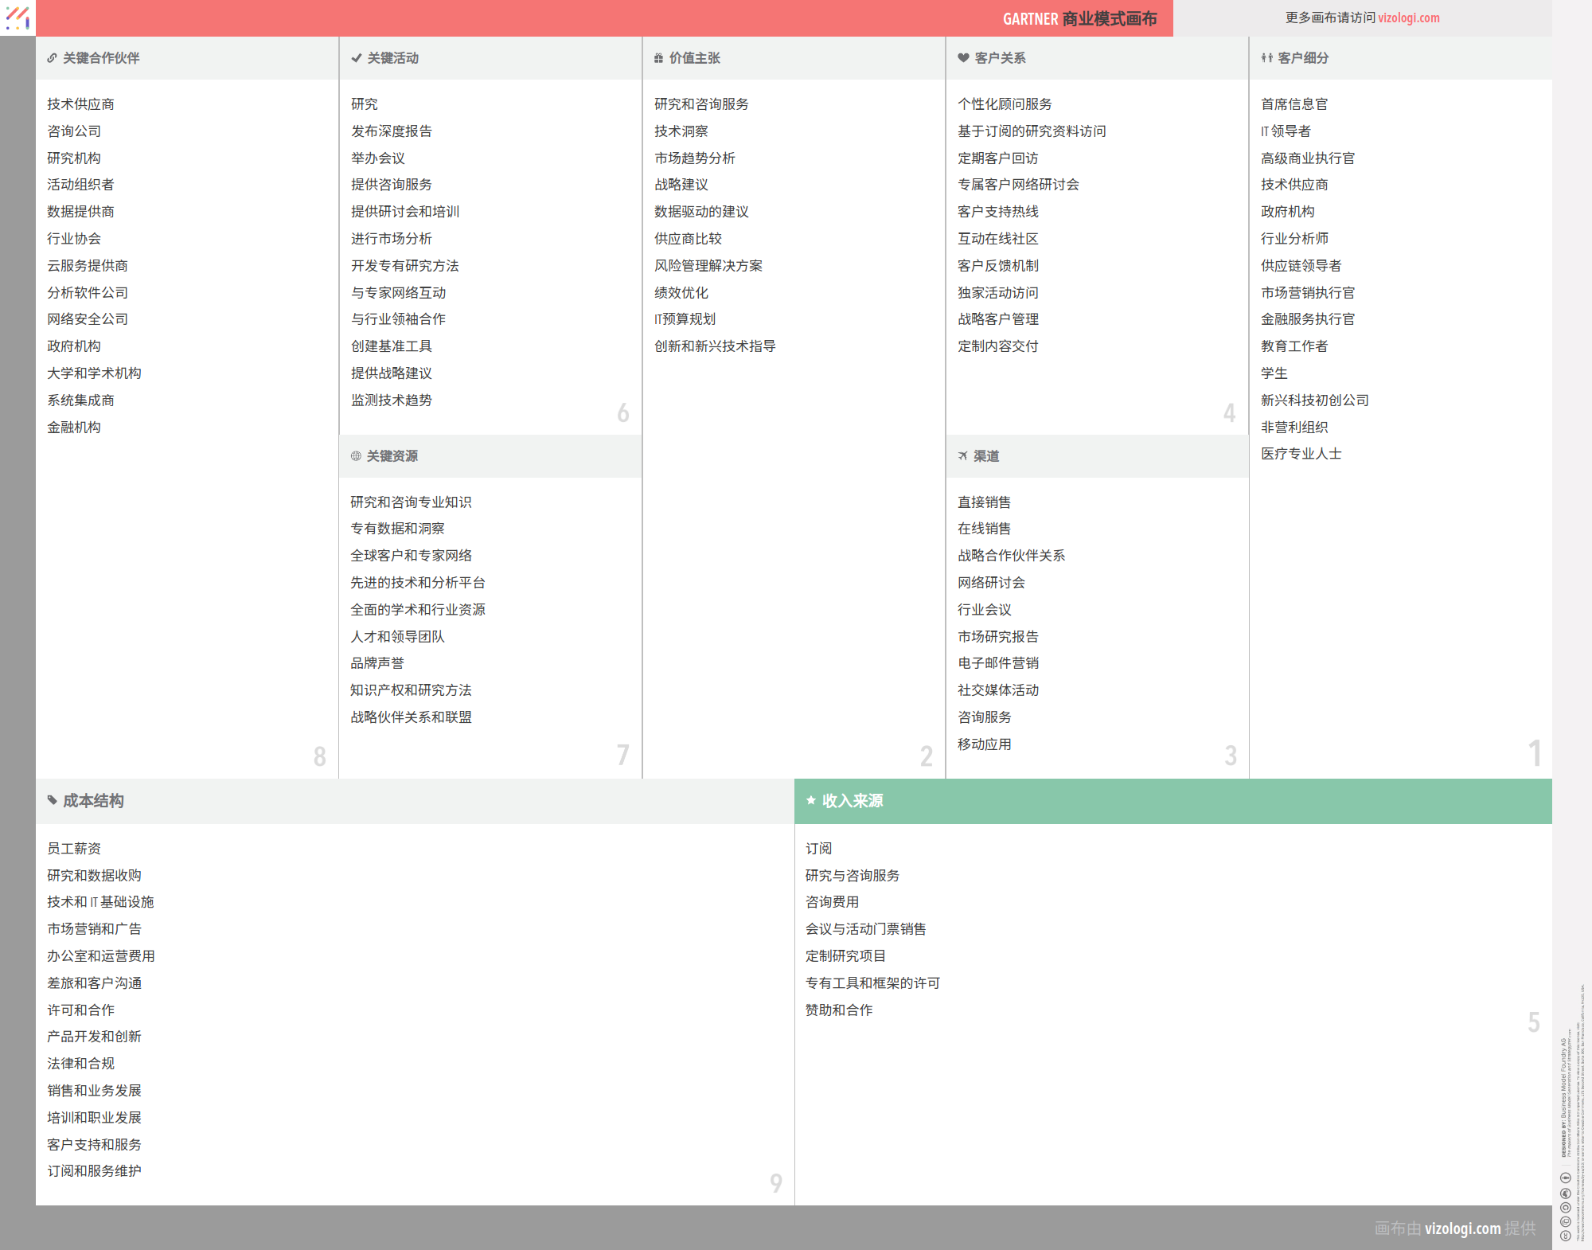Viewport: 1592px width, 1250px height.
Task: Select the 成本结构 section header
Action: click(94, 801)
